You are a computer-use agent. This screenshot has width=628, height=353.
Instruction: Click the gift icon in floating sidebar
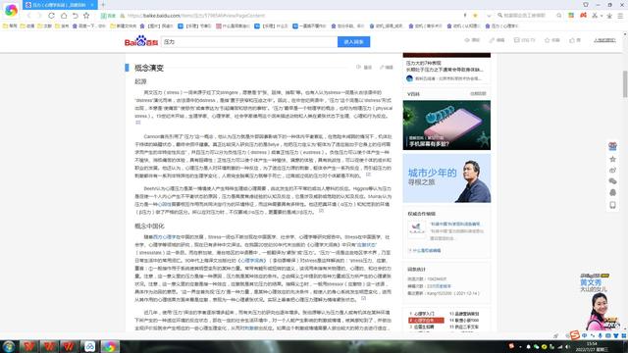click(x=612, y=146)
